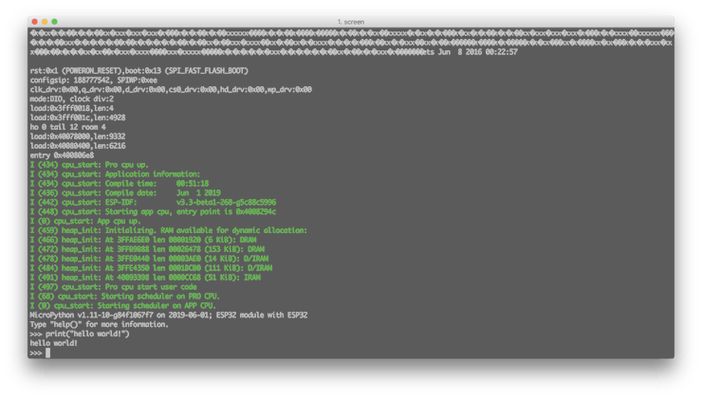Click the MicroPython v1.11 version line
Image resolution: width=702 pixels, height=398 pixels.
pos(168,315)
